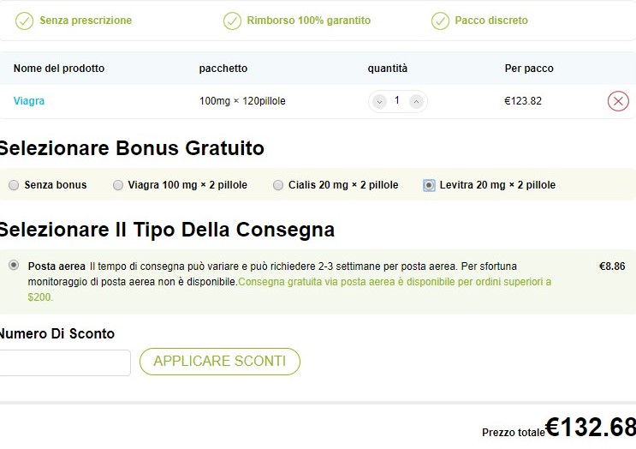
Task: Select the Posta aerea delivery radio button
Action: tap(14, 265)
